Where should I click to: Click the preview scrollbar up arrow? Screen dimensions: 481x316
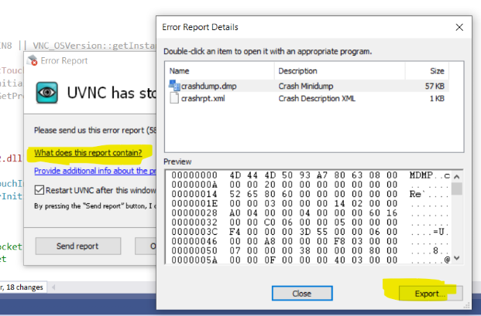click(x=457, y=176)
